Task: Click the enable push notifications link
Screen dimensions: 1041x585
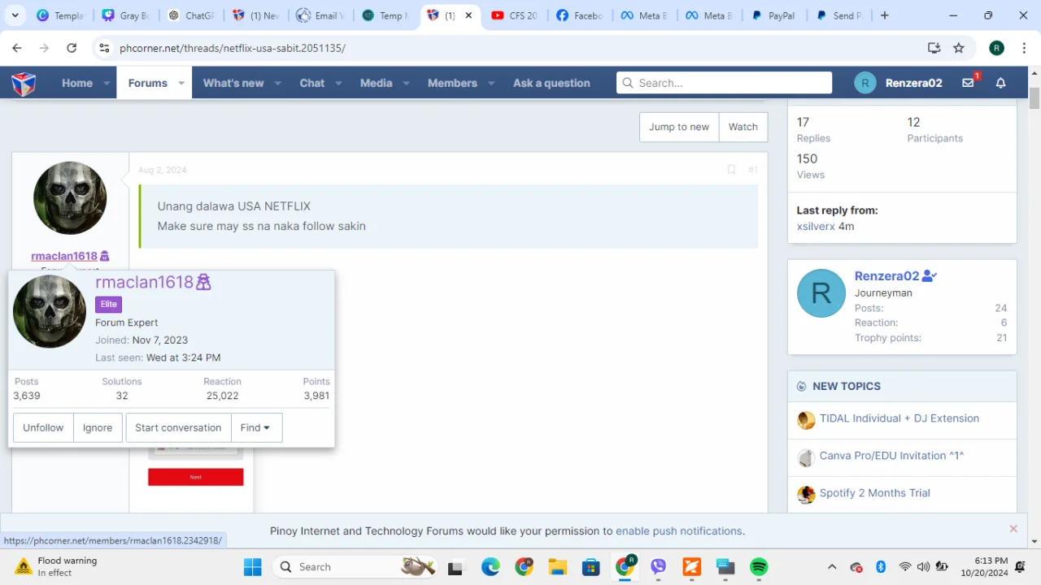Action: pos(678,531)
